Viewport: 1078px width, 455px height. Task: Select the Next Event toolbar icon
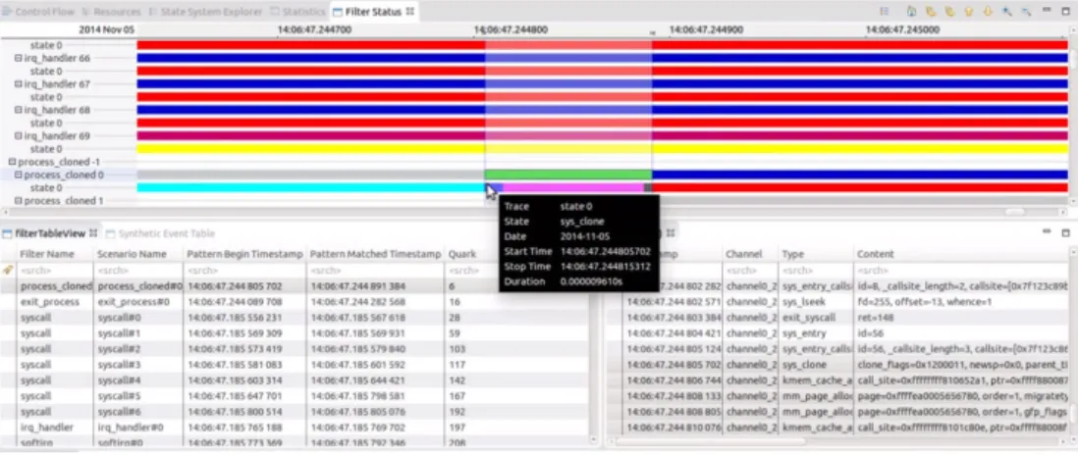coord(949,12)
